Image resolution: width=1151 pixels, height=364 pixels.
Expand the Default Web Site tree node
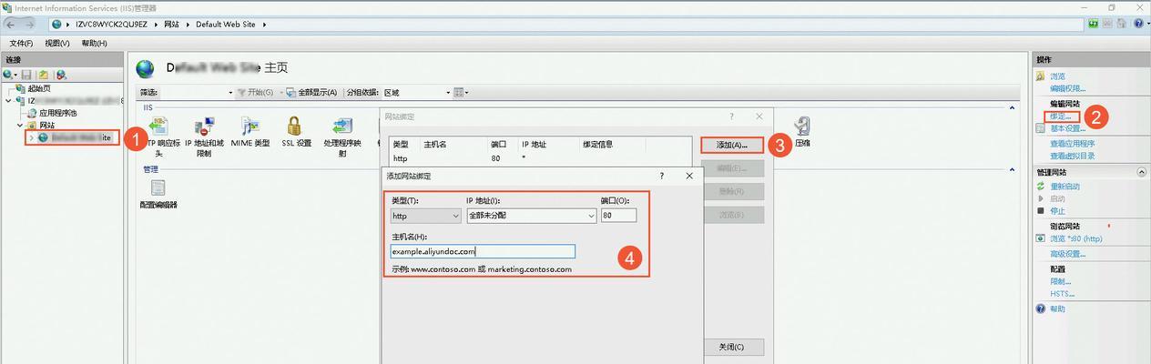[31, 137]
